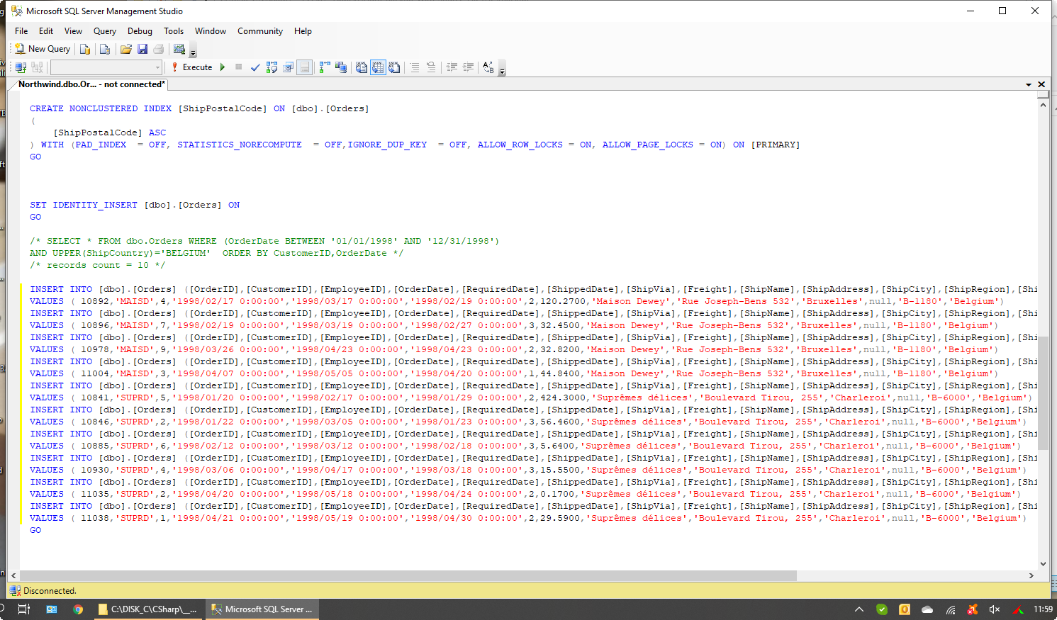Open the Debug menu
Screen dimensions: 1057x620
(140, 31)
